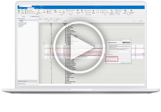Click 'Počítat položku' in the ribbon

88,13
